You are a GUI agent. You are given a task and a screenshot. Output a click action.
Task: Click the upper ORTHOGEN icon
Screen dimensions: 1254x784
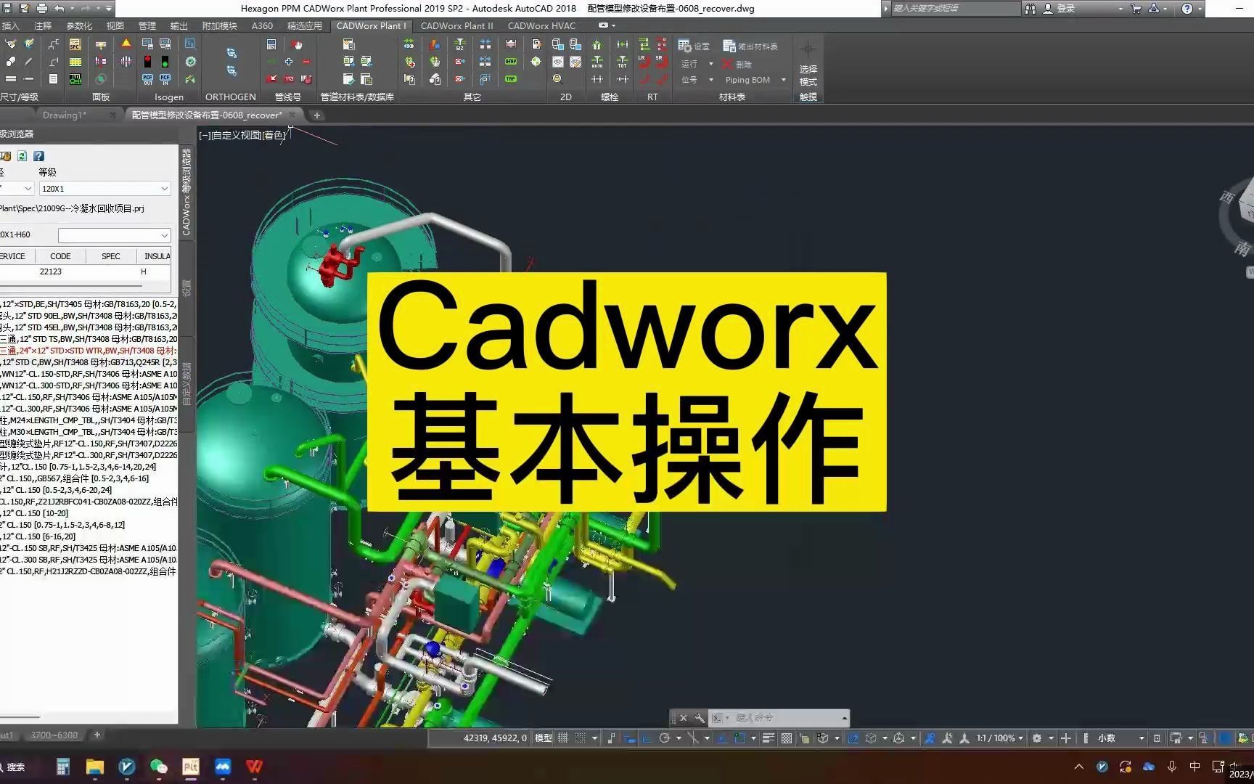coord(231,53)
